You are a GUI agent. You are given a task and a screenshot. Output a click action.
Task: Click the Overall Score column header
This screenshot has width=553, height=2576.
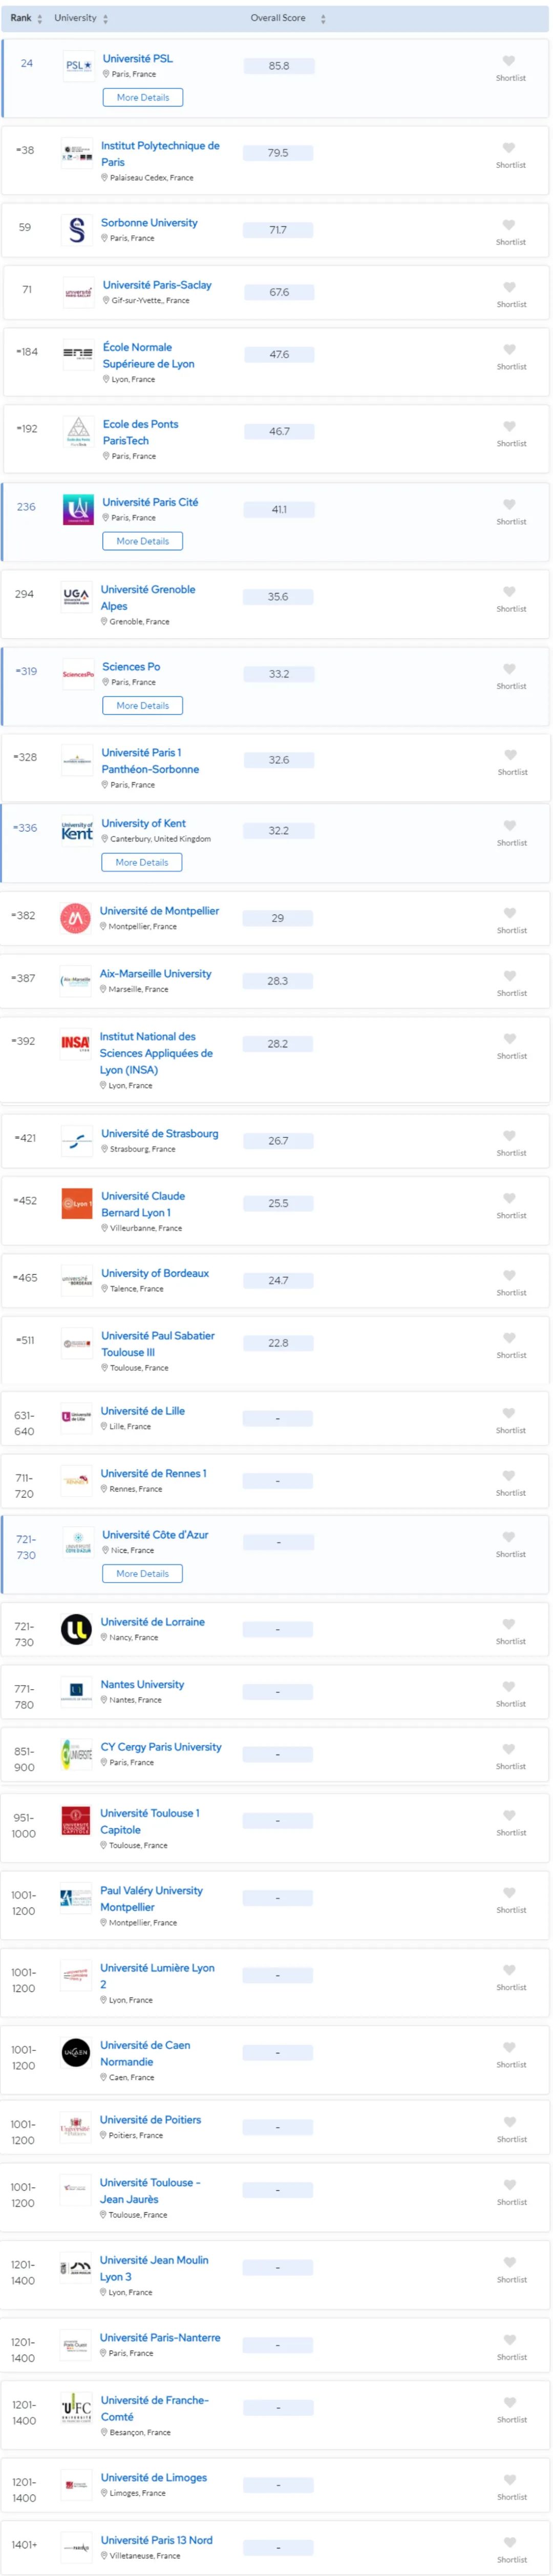pos(279,17)
